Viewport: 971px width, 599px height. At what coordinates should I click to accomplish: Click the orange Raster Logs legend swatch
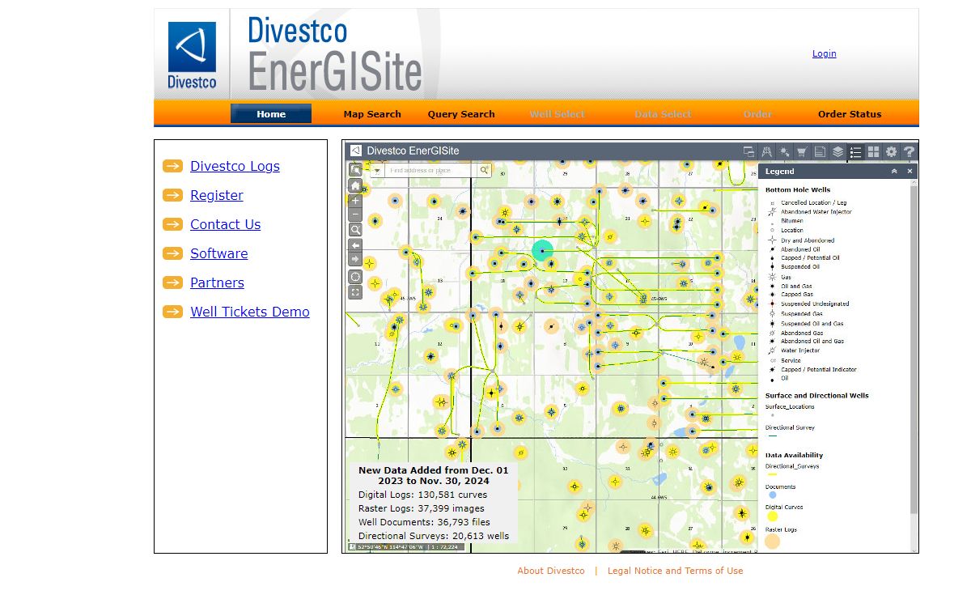[772, 542]
